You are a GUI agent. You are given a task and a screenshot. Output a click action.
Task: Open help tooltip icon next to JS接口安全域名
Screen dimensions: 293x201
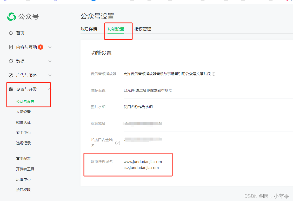click(118, 143)
